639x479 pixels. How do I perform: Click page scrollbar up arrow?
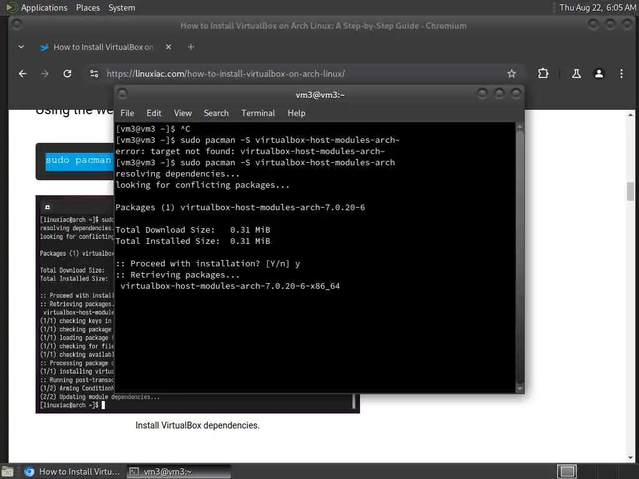(630, 115)
